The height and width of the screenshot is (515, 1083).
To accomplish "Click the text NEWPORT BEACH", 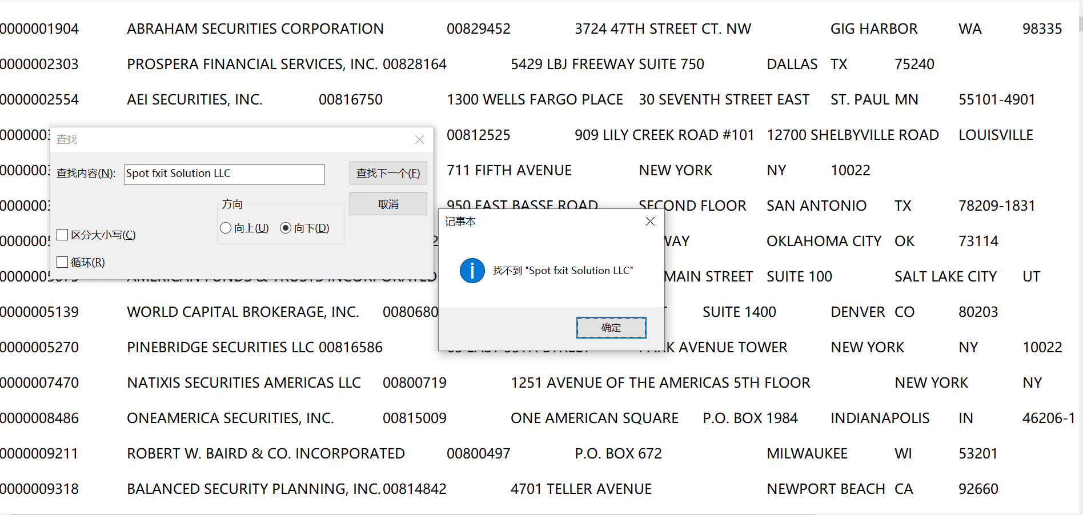I will (x=826, y=489).
